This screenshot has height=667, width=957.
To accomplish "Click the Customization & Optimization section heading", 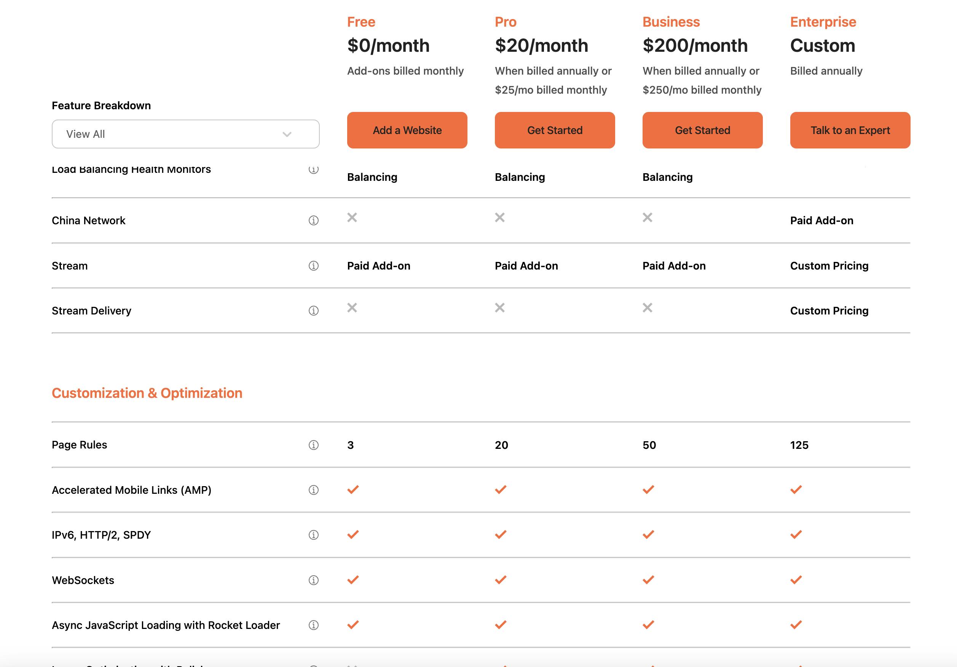I will (147, 393).
